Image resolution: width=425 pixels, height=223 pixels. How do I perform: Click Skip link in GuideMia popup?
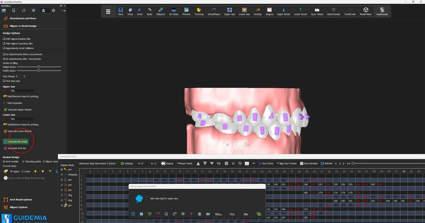(x=246, y=214)
